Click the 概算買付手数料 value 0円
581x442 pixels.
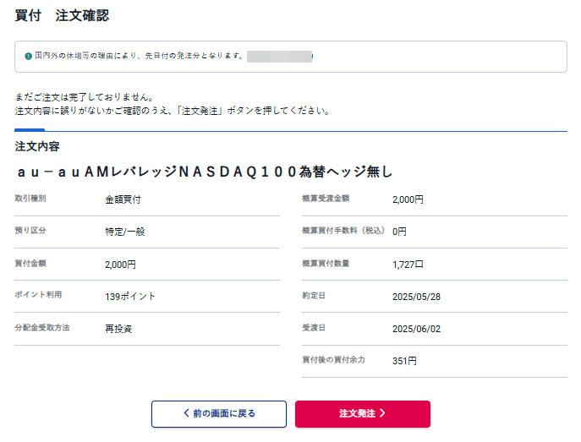[x=399, y=232]
